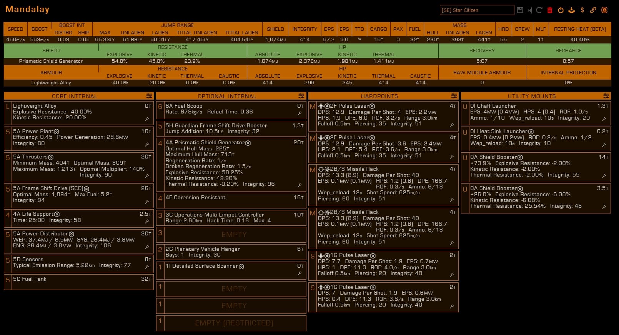The image size is (619, 335).
Task: Click the power reset icon in top toolbar
Action: click(x=561, y=10)
